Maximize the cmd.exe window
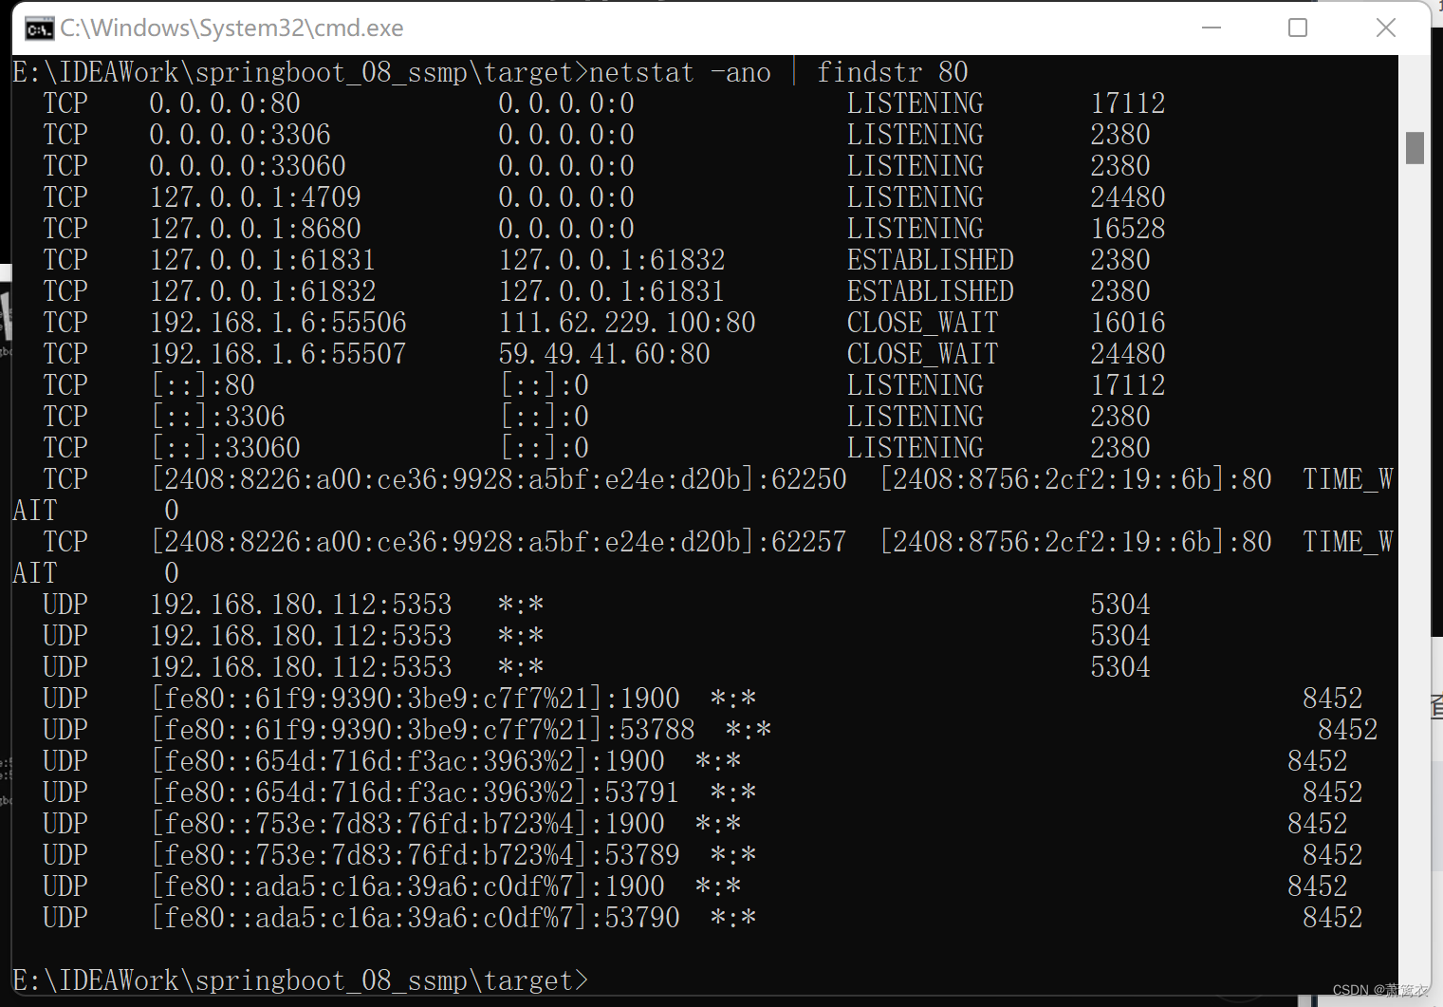This screenshot has width=1443, height=1007. click(x=1298, y=28)
